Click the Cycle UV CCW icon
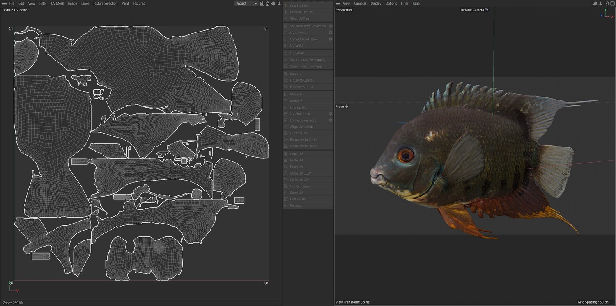This screenshot has height=306, width=616. [286, 173]
